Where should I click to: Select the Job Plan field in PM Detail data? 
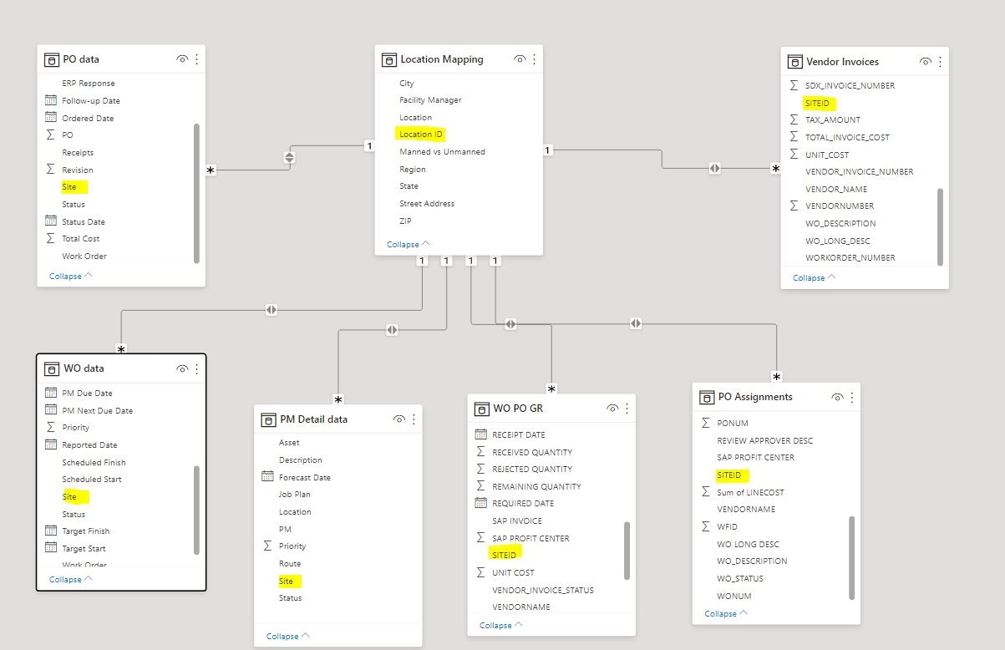click(295, 494)
